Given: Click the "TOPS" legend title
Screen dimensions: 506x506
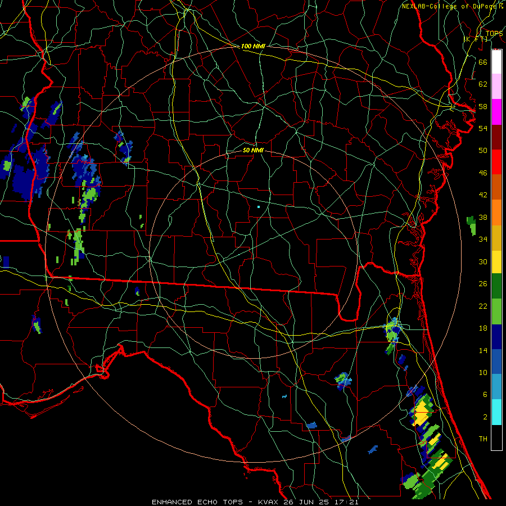Looking at the screenshot, I should pos(494,34).
